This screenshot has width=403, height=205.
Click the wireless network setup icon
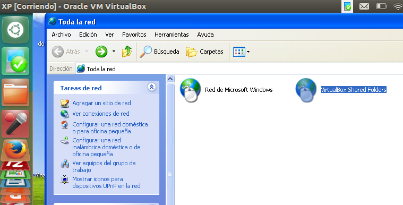click(x=65, y=140)
